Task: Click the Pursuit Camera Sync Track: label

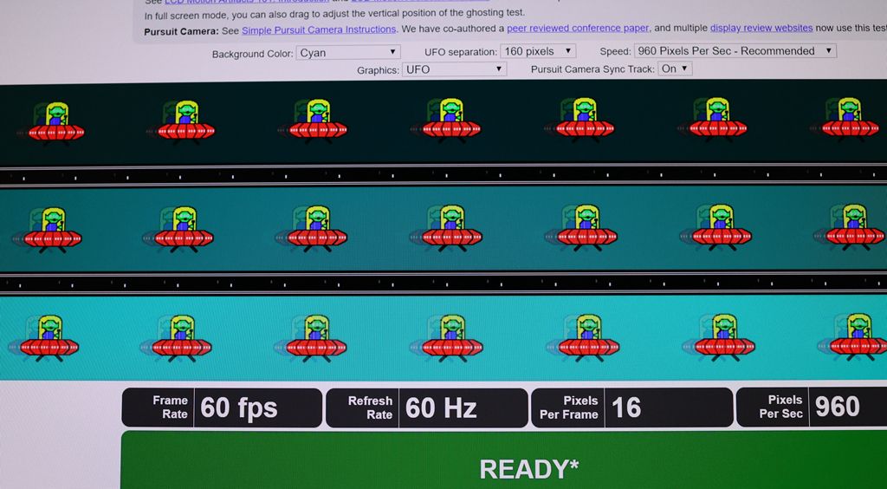Action: (592, 69)
